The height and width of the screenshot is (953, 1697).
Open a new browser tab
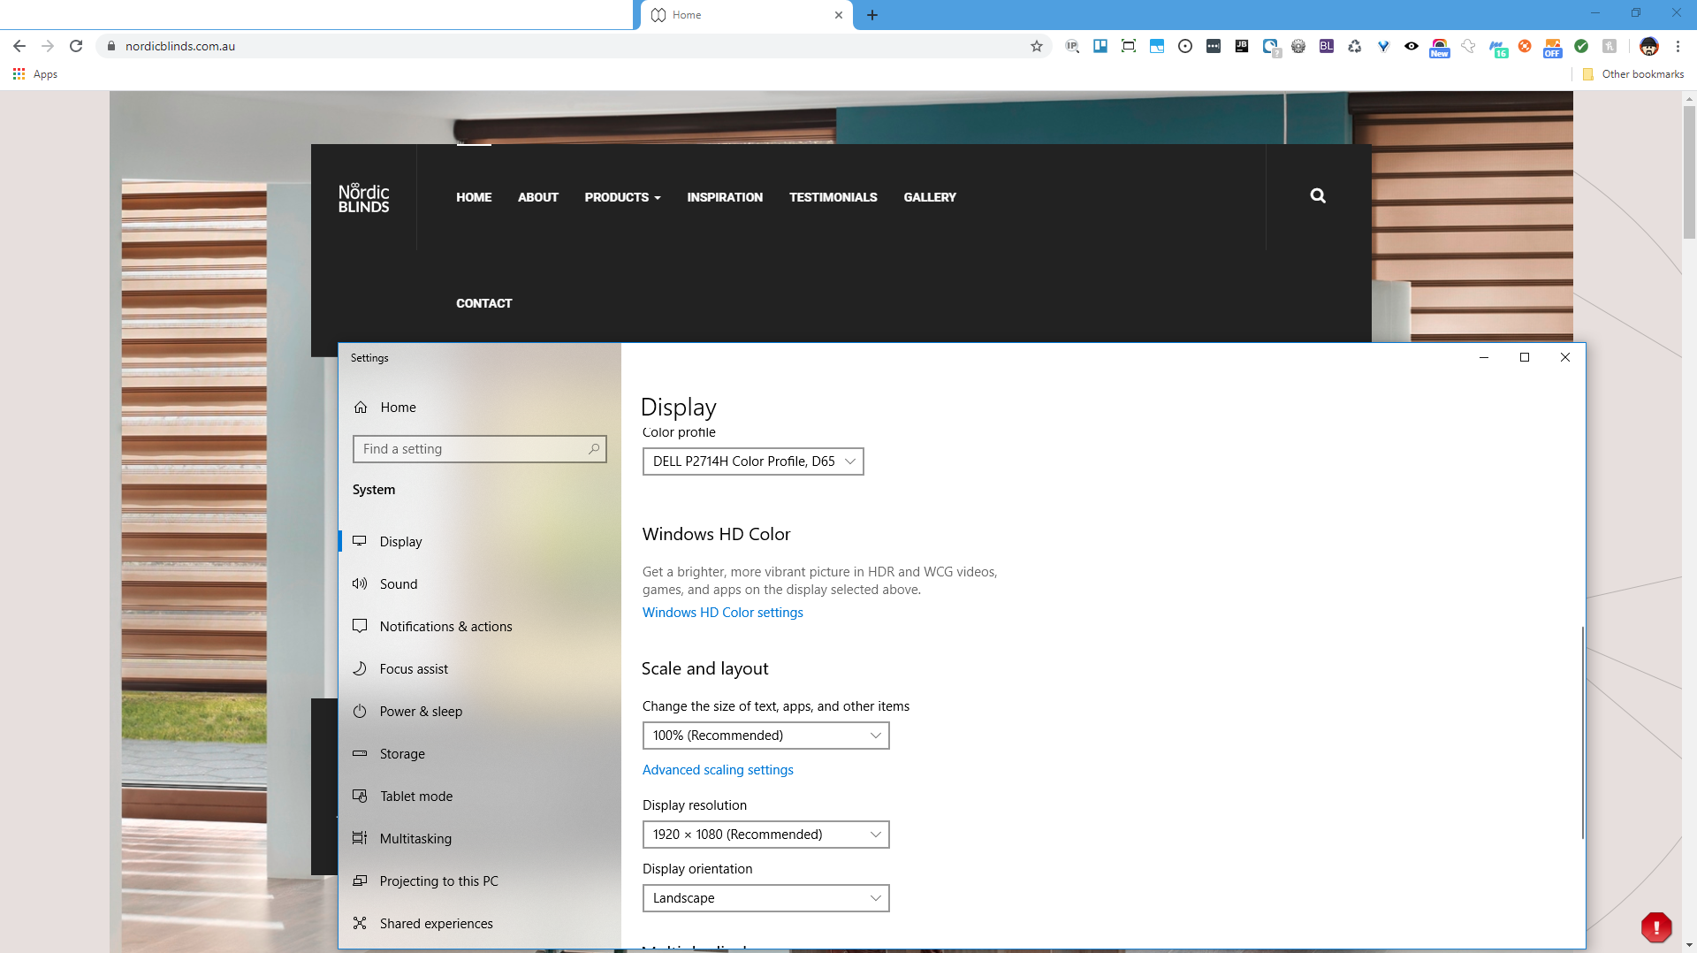click(x=872, y=15)
